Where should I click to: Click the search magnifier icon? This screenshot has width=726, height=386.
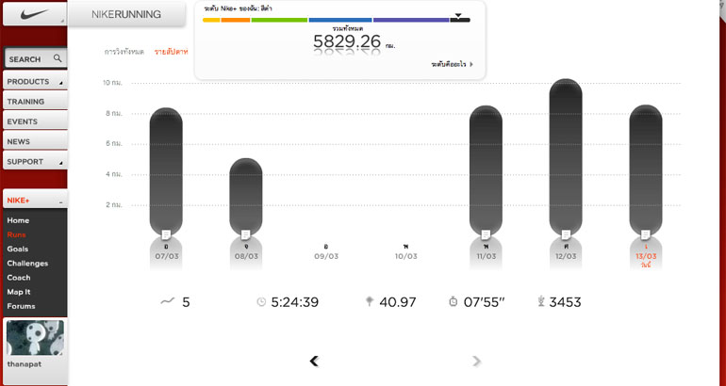[x=58, y=58]
